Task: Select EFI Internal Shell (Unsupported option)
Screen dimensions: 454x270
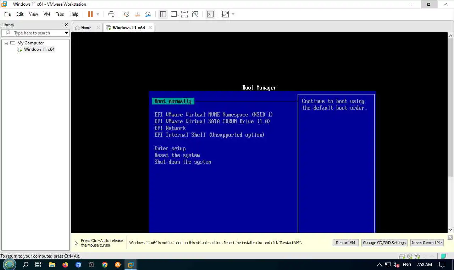Action: click(x=209, y=135)
